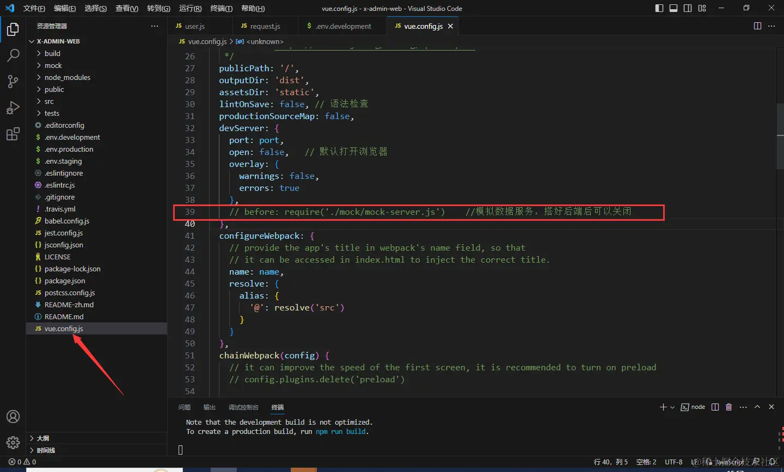Toggle secondary sidebar layout icon

pyautogui.click(x=688, y=8)
